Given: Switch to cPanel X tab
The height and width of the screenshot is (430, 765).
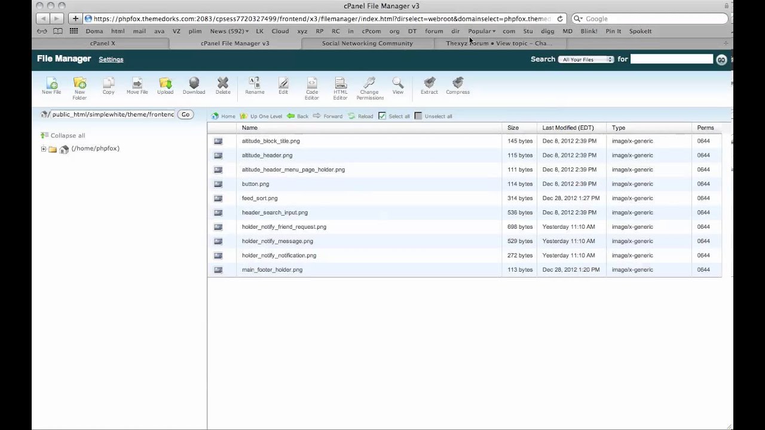Looking at the screenshot, I should 102,43.
